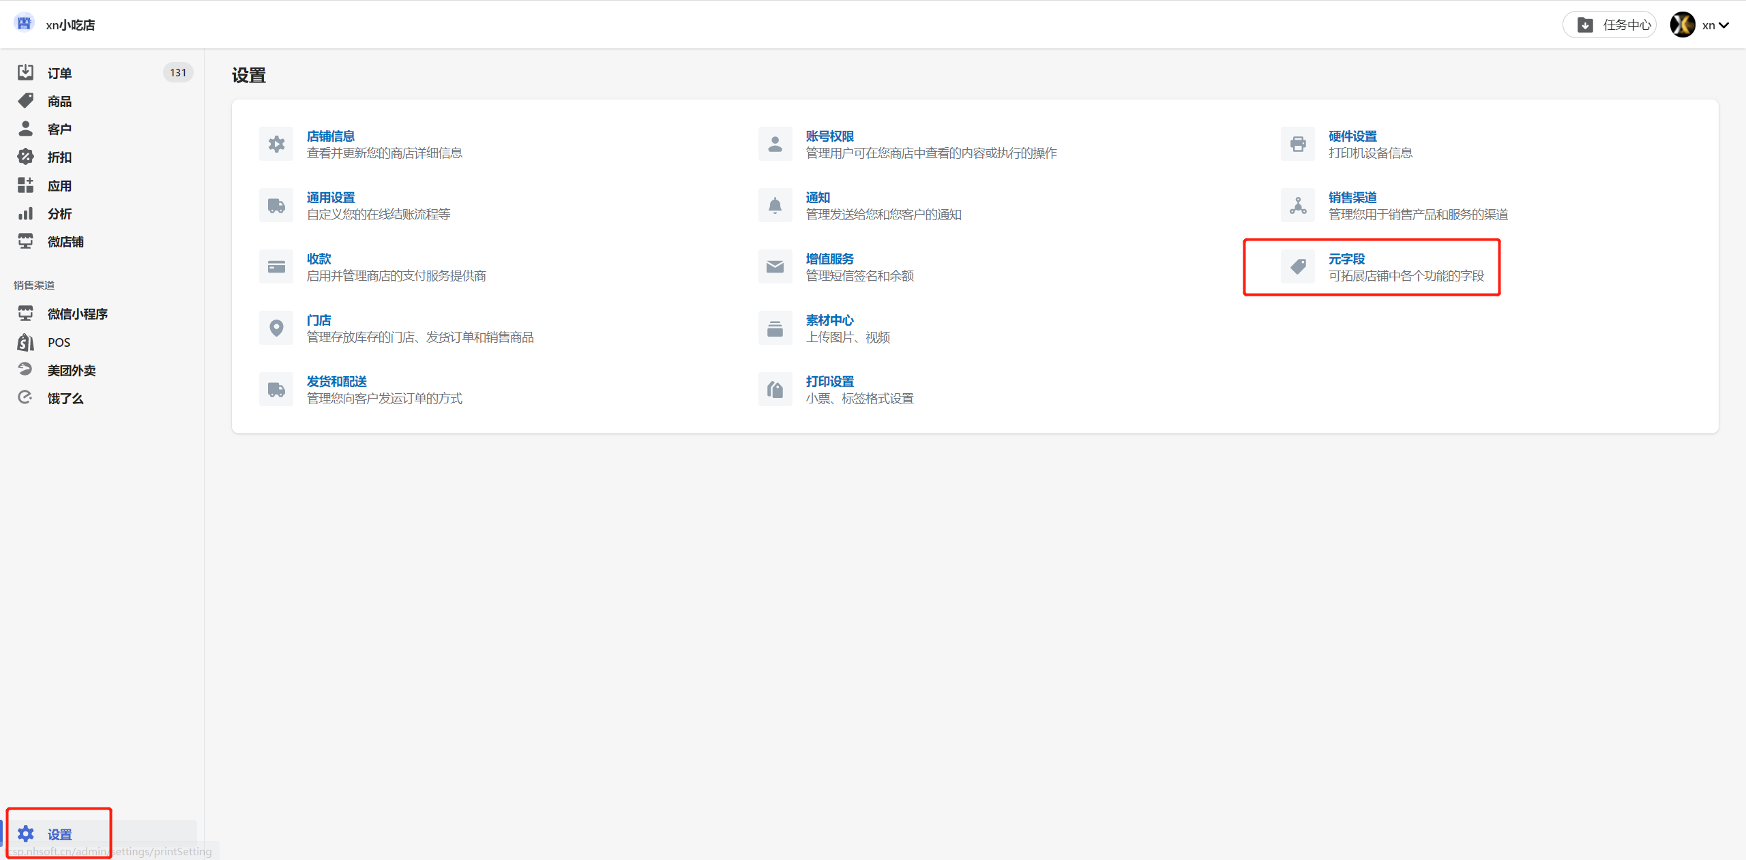Click the store info gear icon
The width and height of the screenshot is (1746, 860).
point(276,144)
